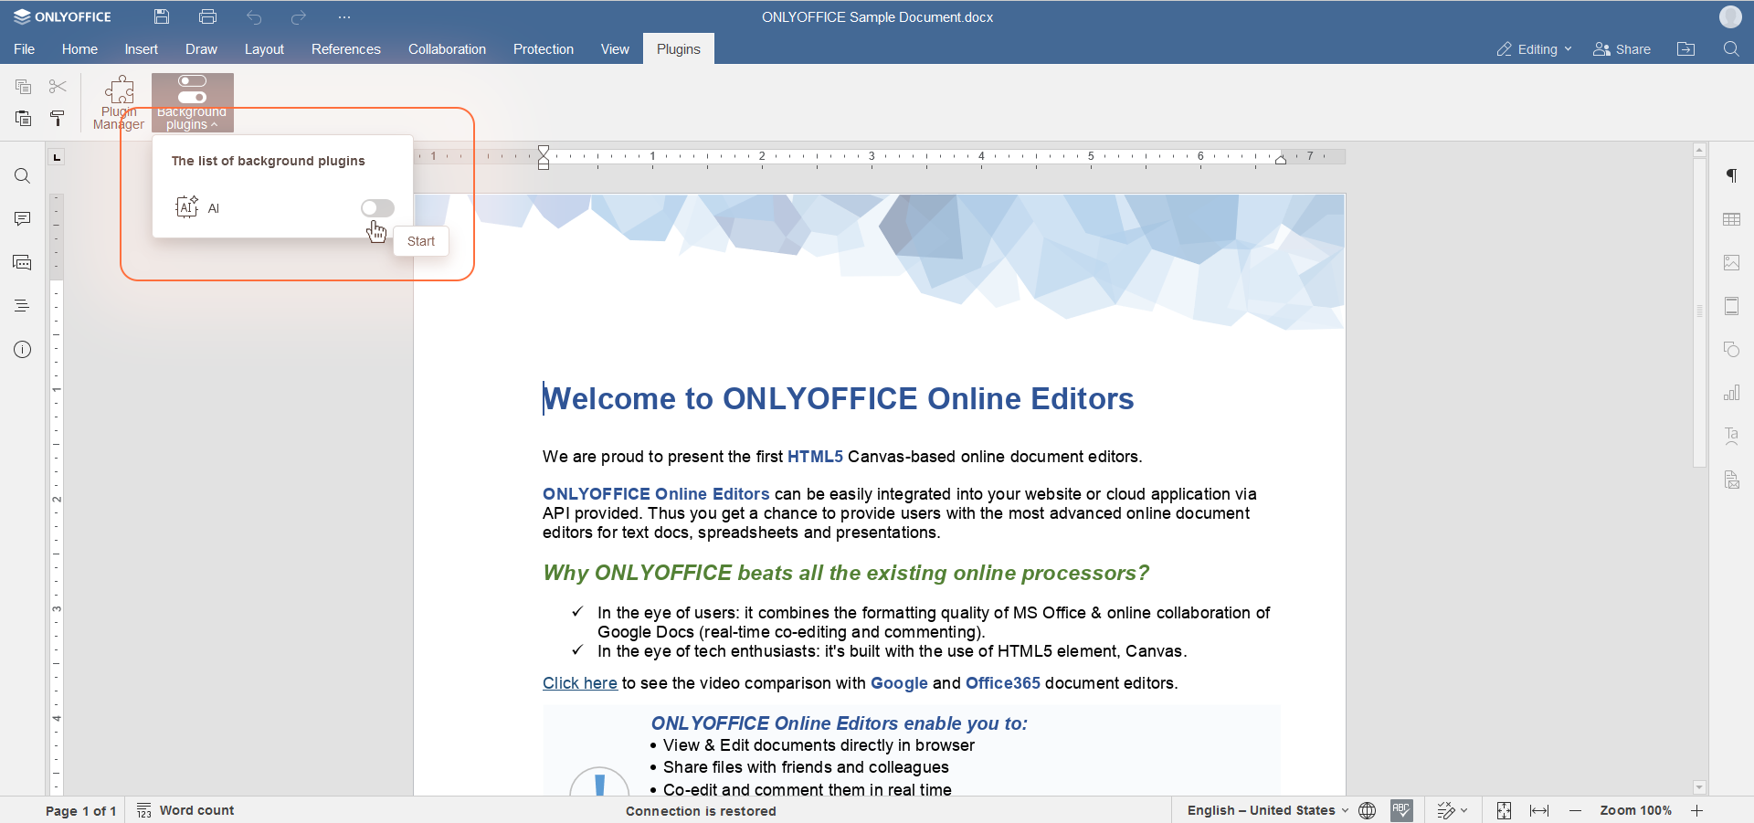Click the zoom in plus button
Viewport: 1754px width, 823px height.
coord(1696,810)
